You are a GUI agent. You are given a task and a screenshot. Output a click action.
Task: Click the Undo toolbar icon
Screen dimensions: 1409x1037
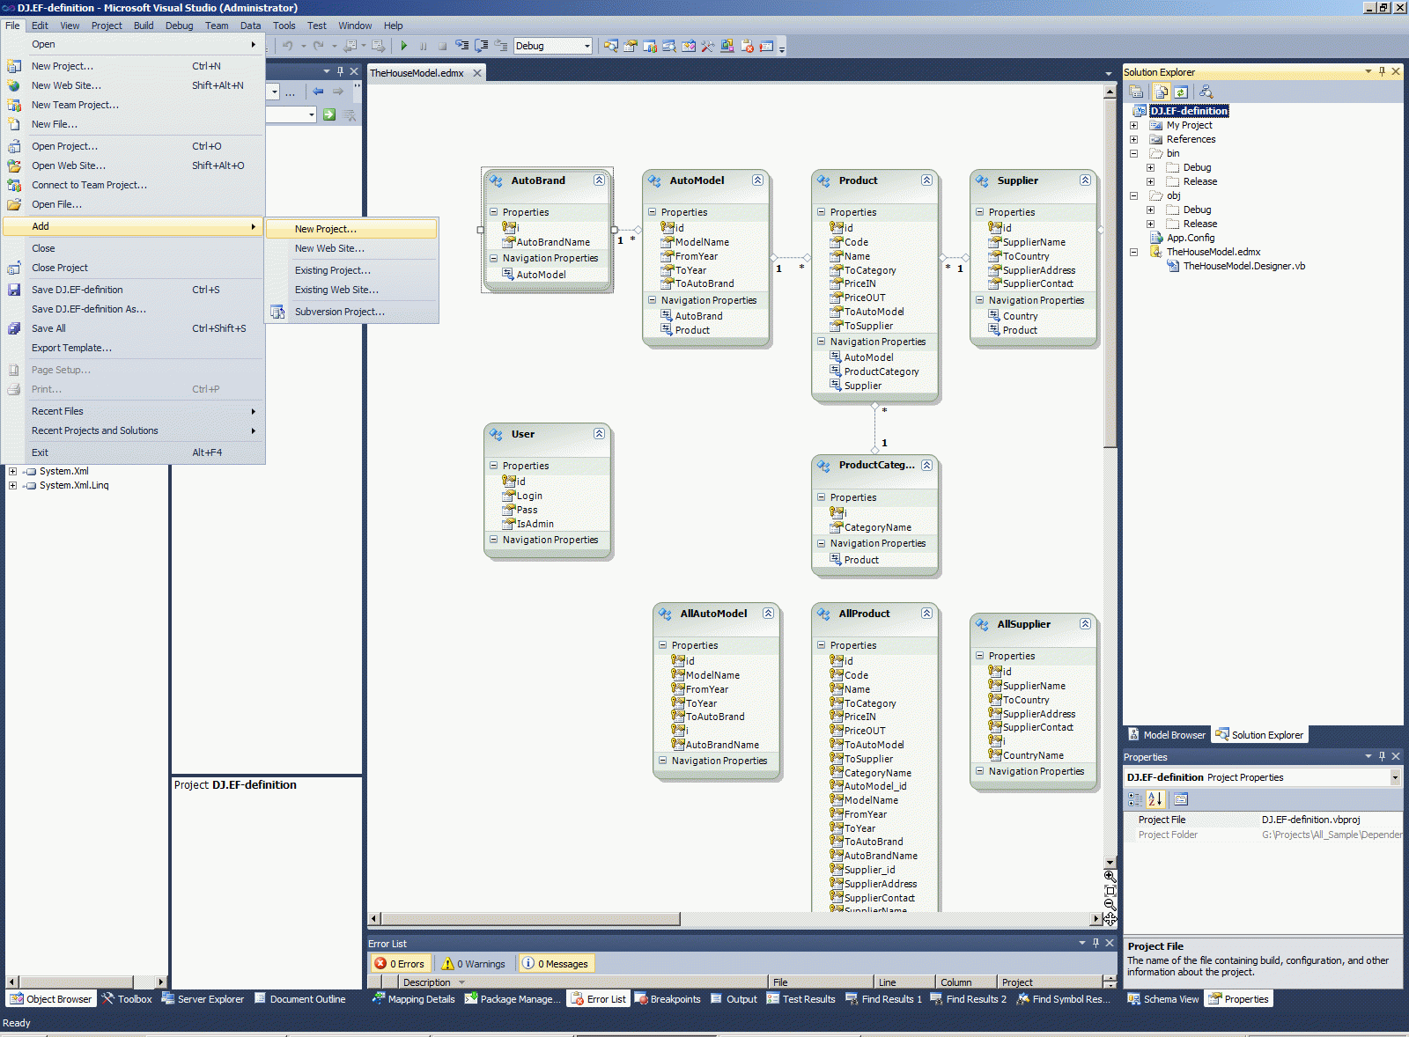[288, 46]
